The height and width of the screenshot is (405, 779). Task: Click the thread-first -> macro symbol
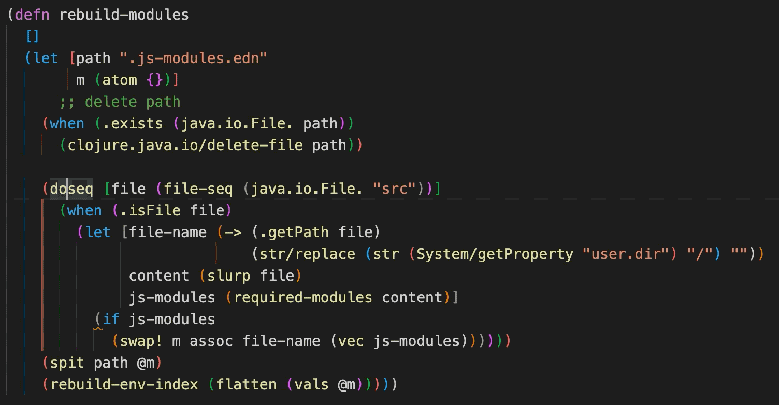point(233,232)
